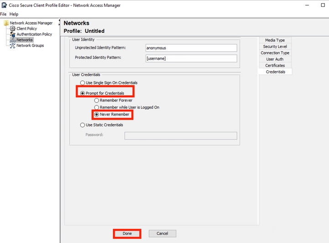Click the 'Password:' label
The width and height of the screenshot is (329, 243).
coord(94,135)
